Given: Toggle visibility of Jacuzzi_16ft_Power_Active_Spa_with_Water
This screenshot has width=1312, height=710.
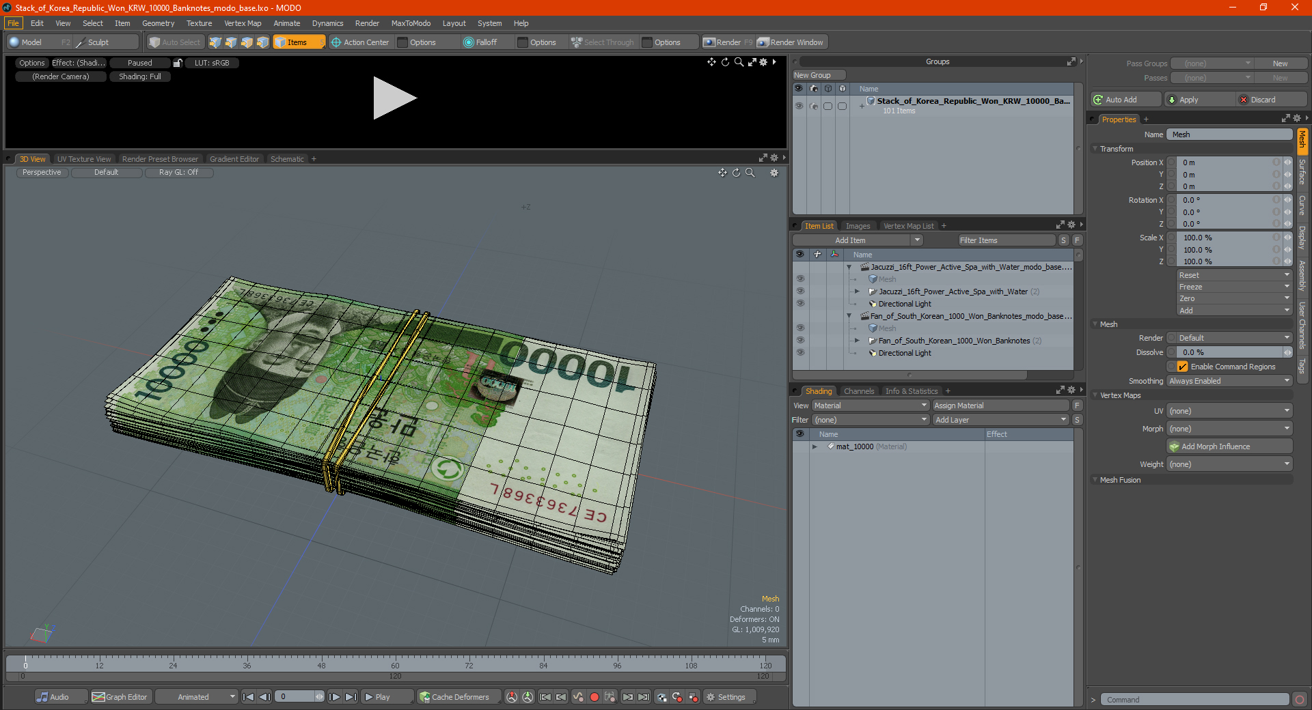Looking at the screenshot, I should click(x=800, y=292).
